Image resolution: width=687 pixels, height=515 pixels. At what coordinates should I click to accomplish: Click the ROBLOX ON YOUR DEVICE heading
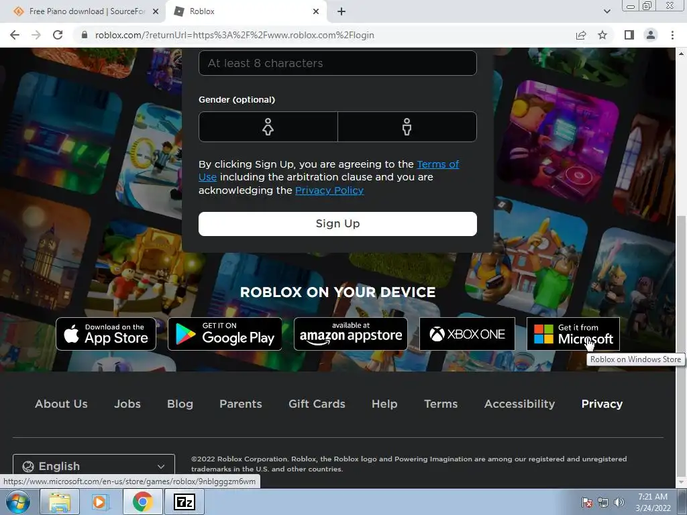tap(337, 292)
